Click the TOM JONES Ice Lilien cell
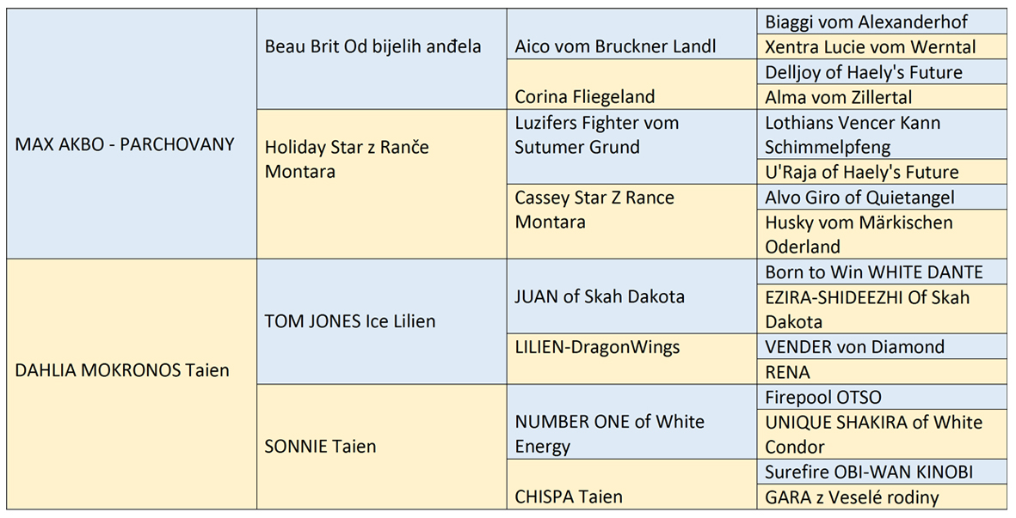Viewport: 1016px width, 518px height. tap(382, 321)
